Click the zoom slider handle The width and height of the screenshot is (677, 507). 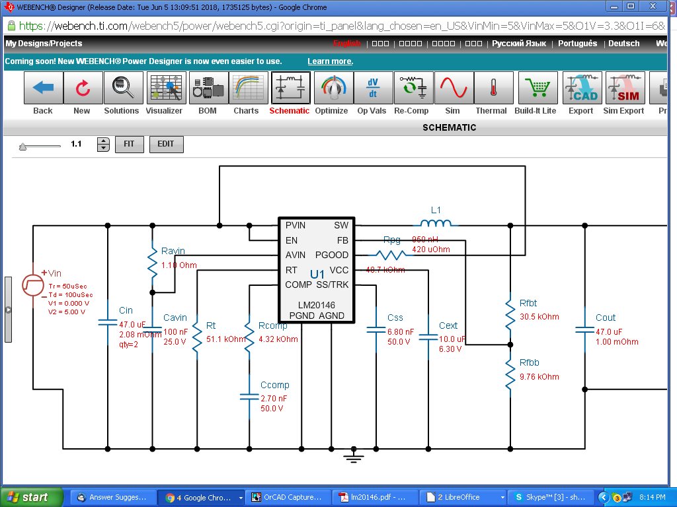coord(23,147)
